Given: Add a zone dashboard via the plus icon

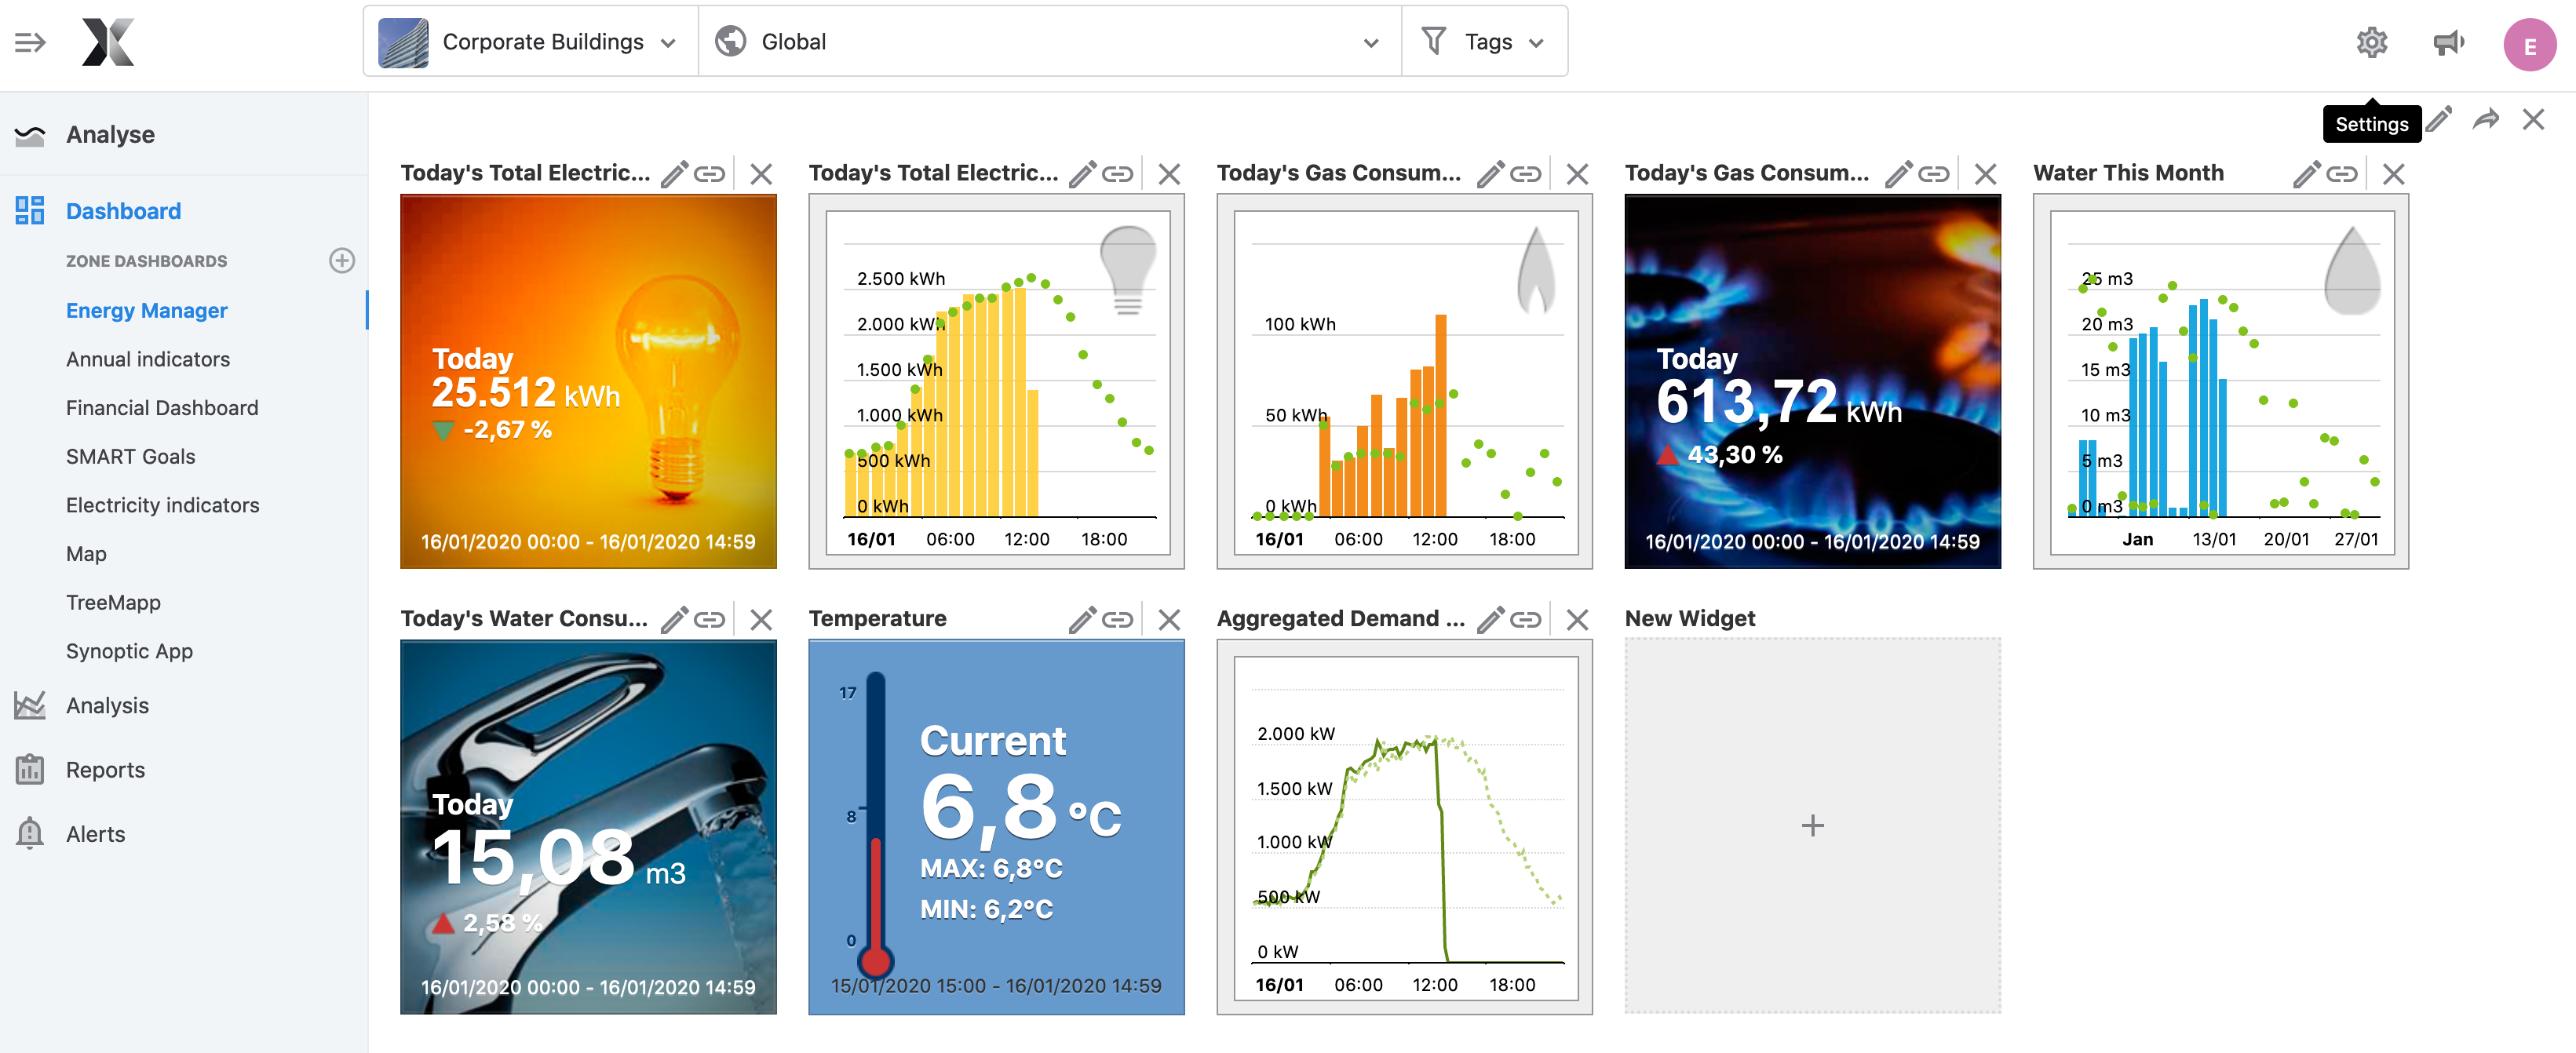Looking at the screenshot, I should pos(342,261).
